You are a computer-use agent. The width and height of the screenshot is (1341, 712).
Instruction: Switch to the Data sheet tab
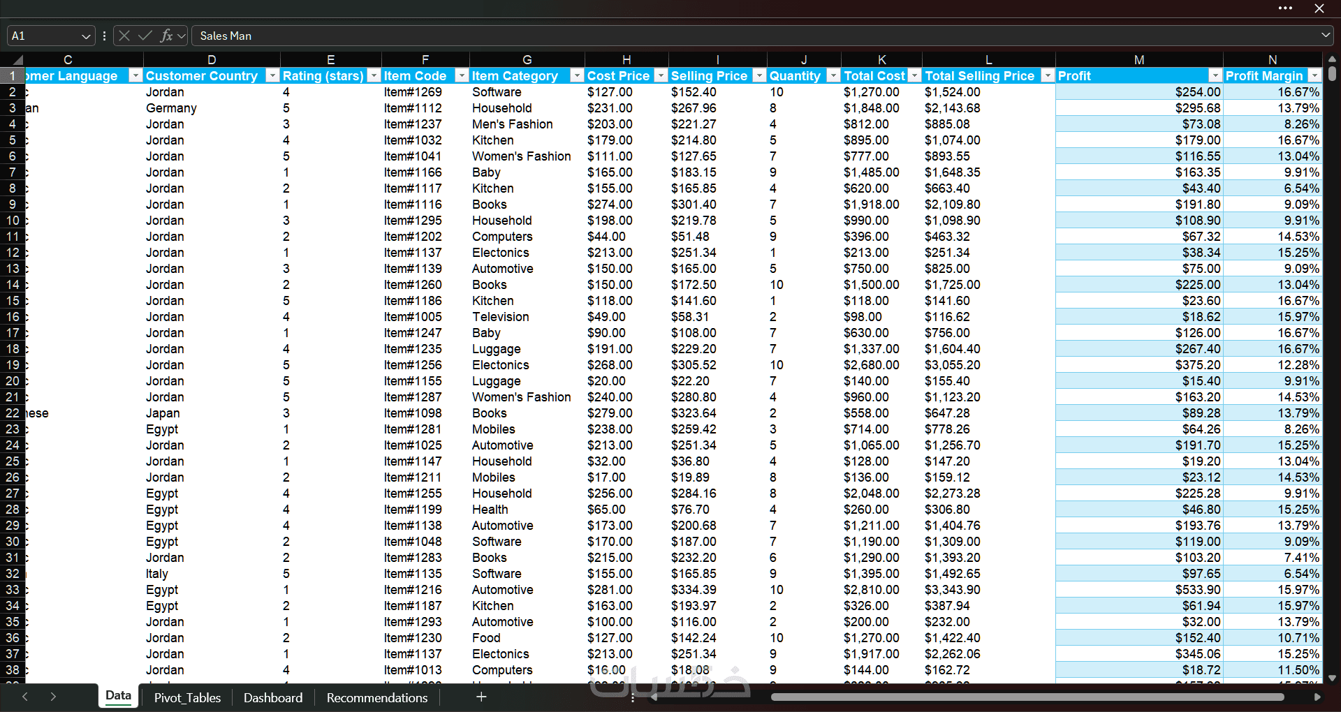118,696
